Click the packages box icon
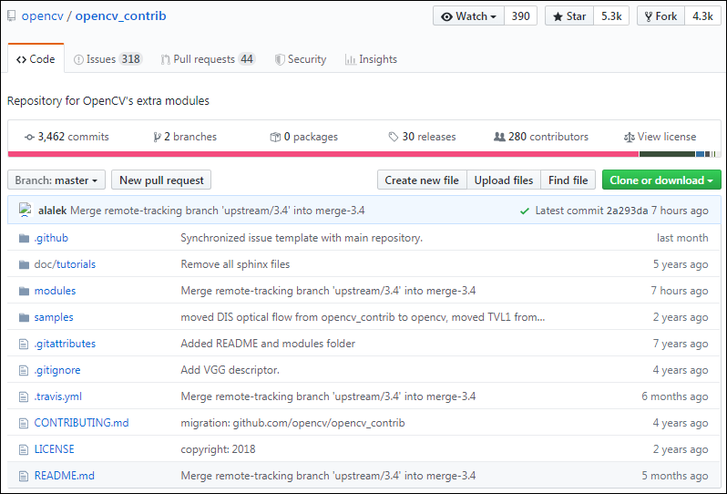727x494 pixels. pos(275,137)
